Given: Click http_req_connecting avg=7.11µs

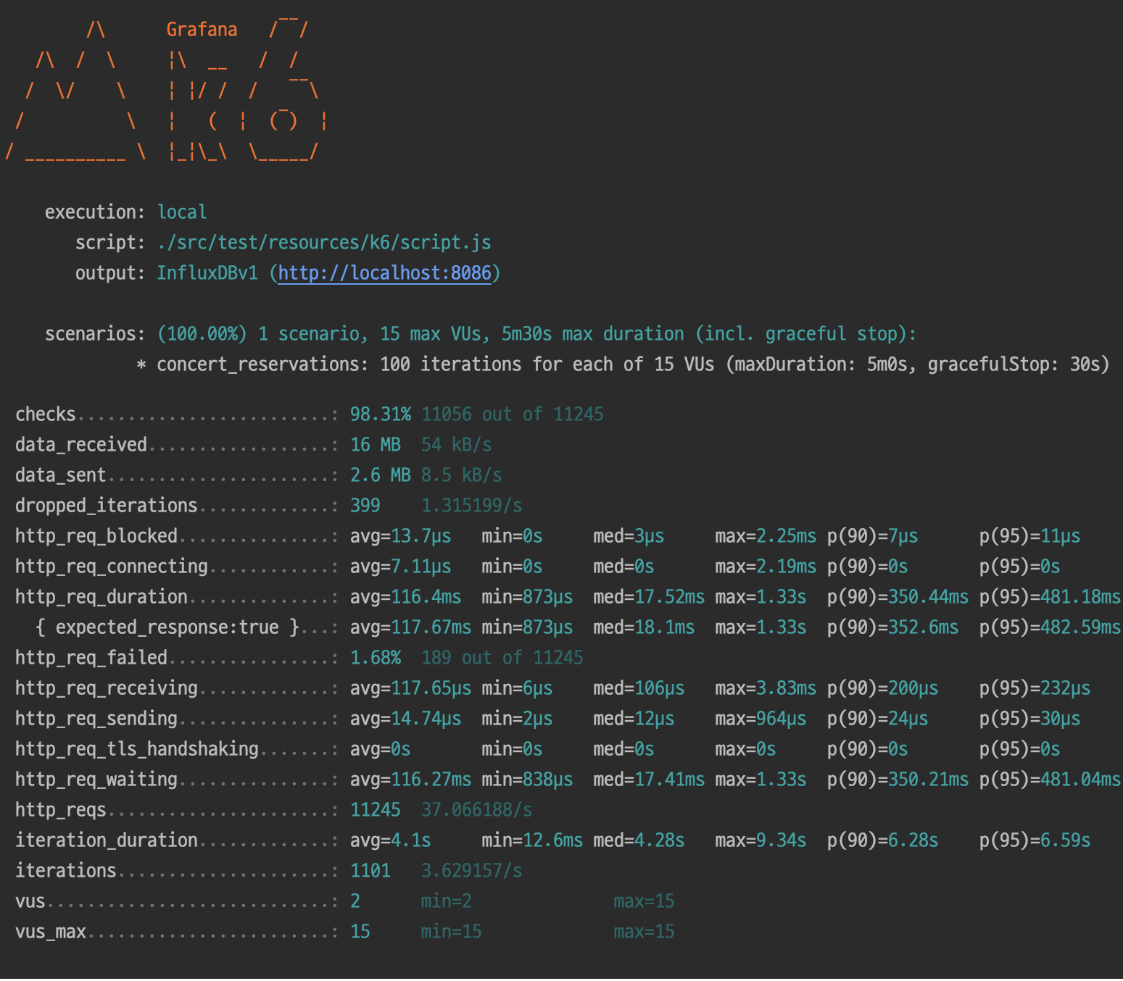Looking at the screenshot, I should point(400,567).
